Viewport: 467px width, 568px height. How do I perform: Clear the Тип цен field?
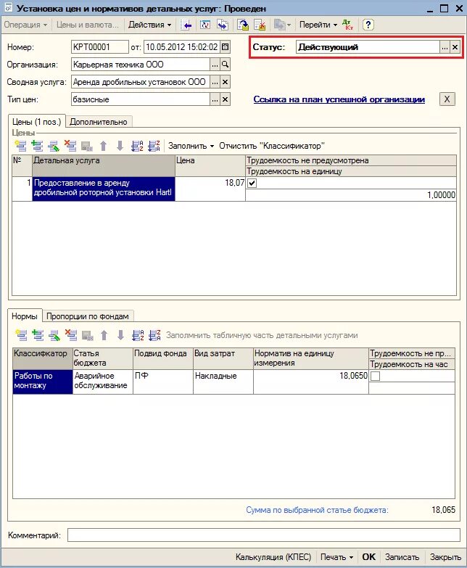click(226, 99)
